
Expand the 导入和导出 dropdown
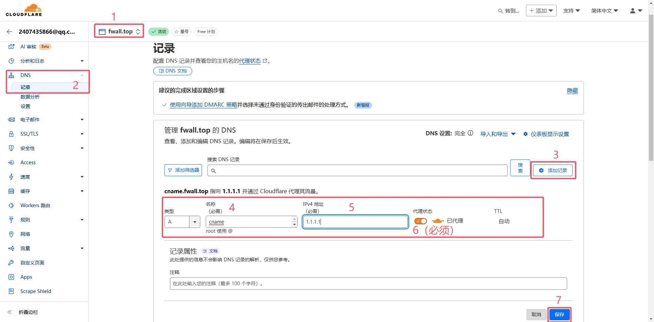498,134
